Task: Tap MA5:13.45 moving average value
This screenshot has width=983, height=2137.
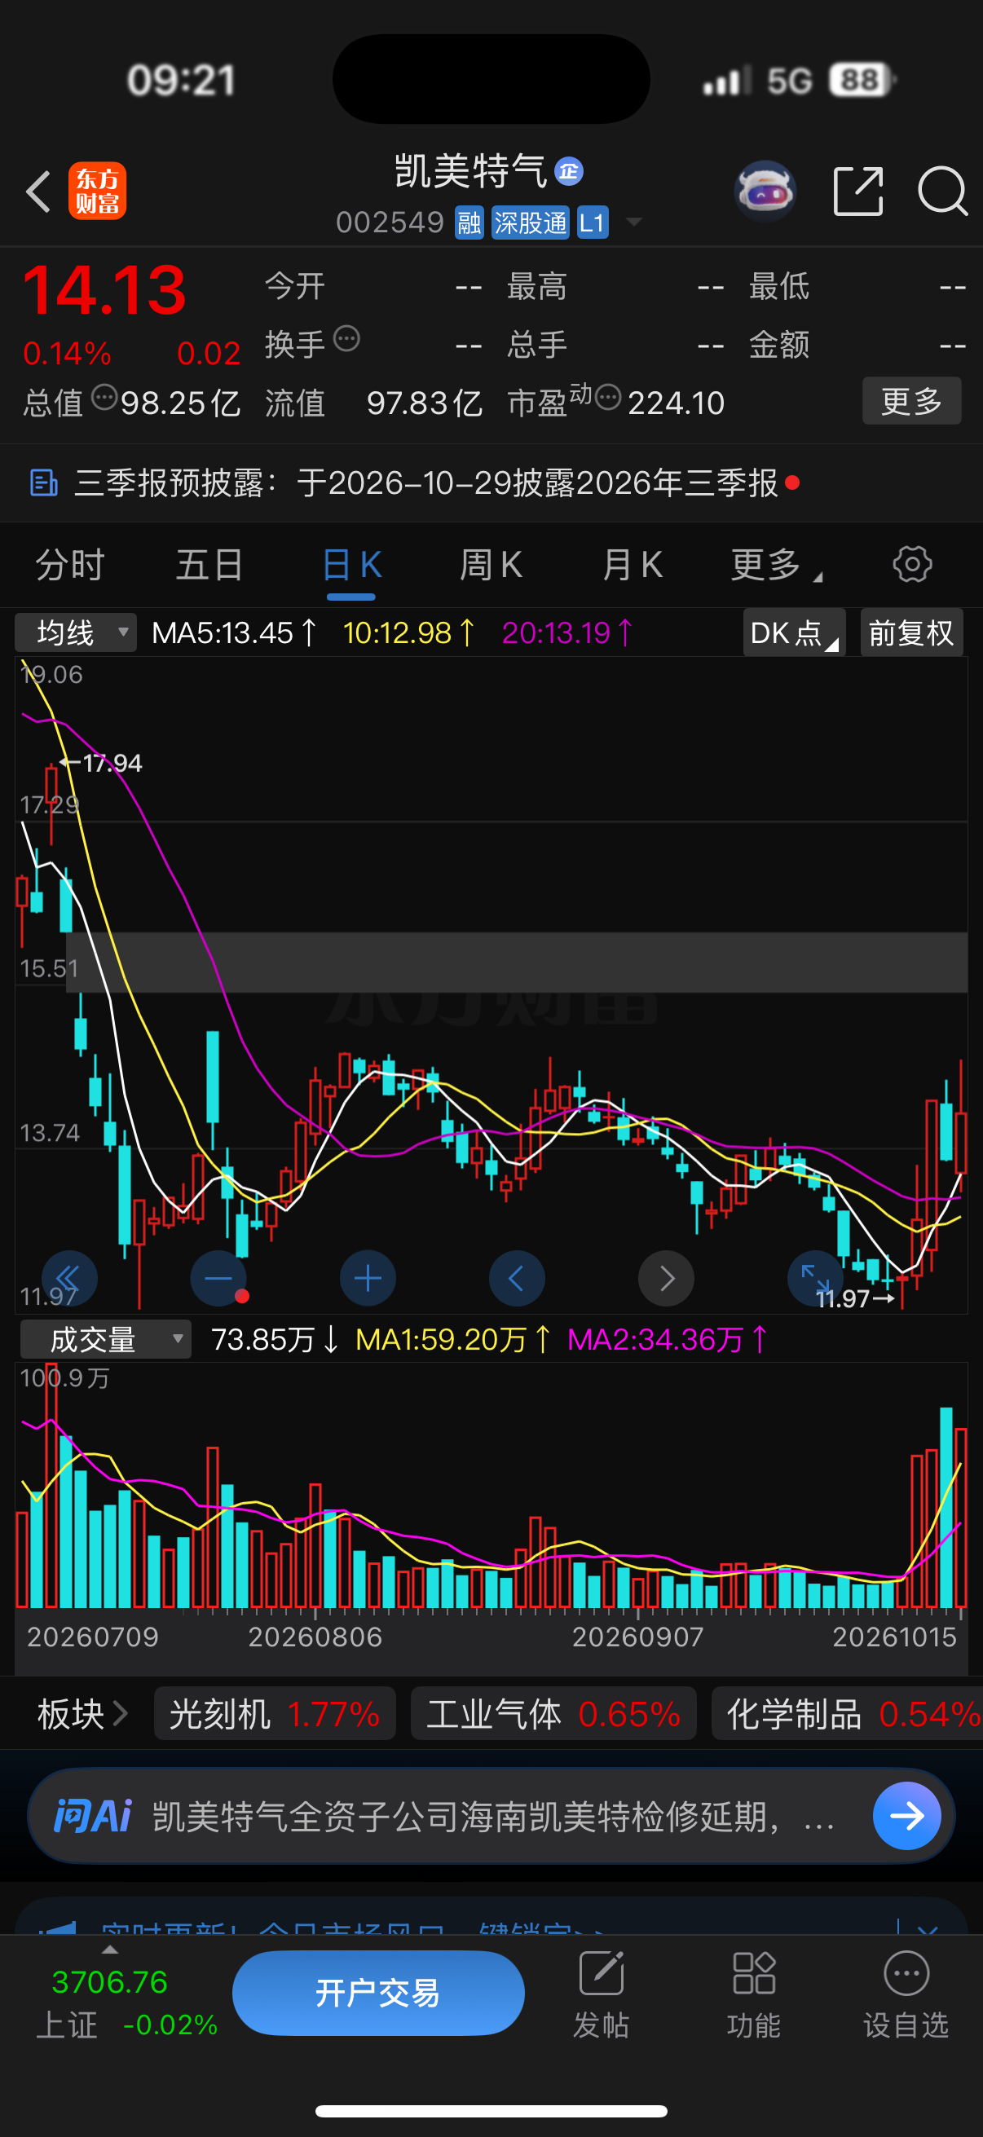Action: tap(234, 633)
